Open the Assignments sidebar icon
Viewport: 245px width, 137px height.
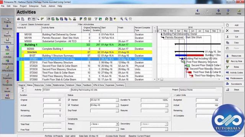(x=7, y=62)
